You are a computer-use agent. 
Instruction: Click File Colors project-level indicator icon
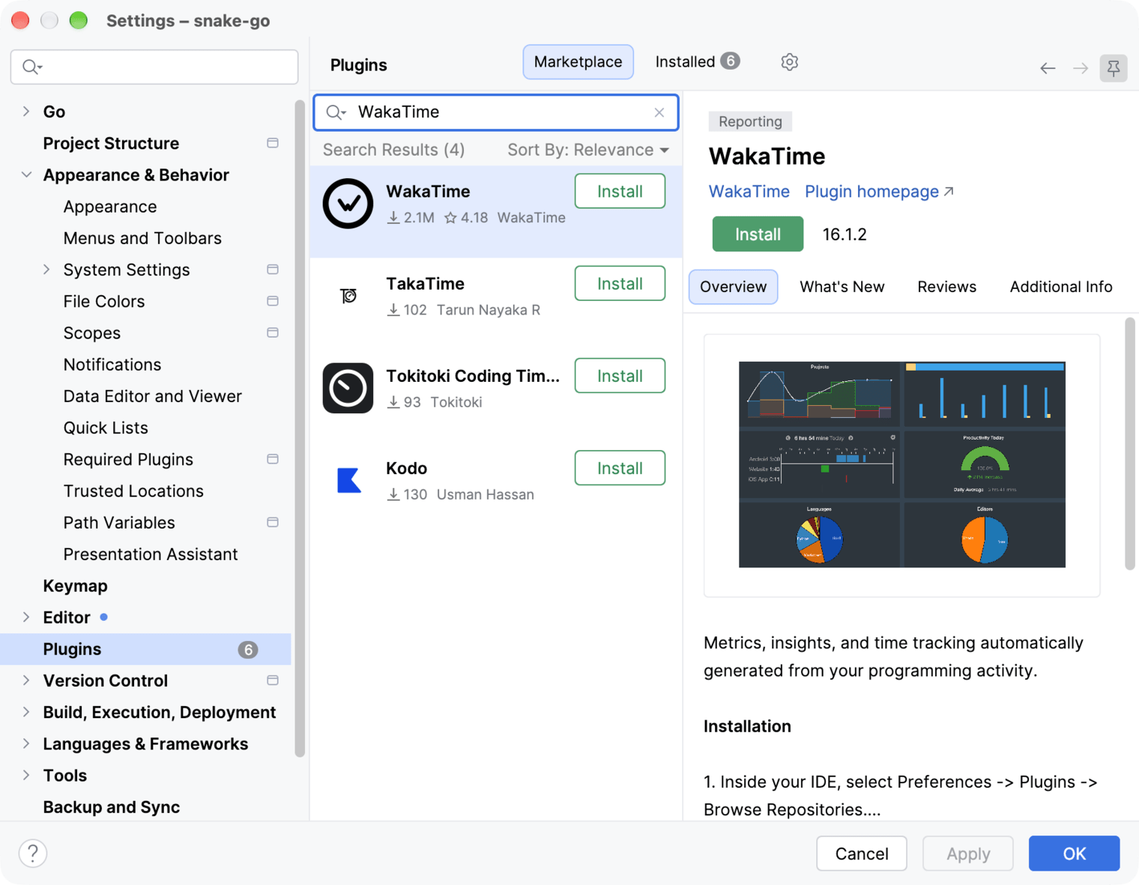[273, 301]
